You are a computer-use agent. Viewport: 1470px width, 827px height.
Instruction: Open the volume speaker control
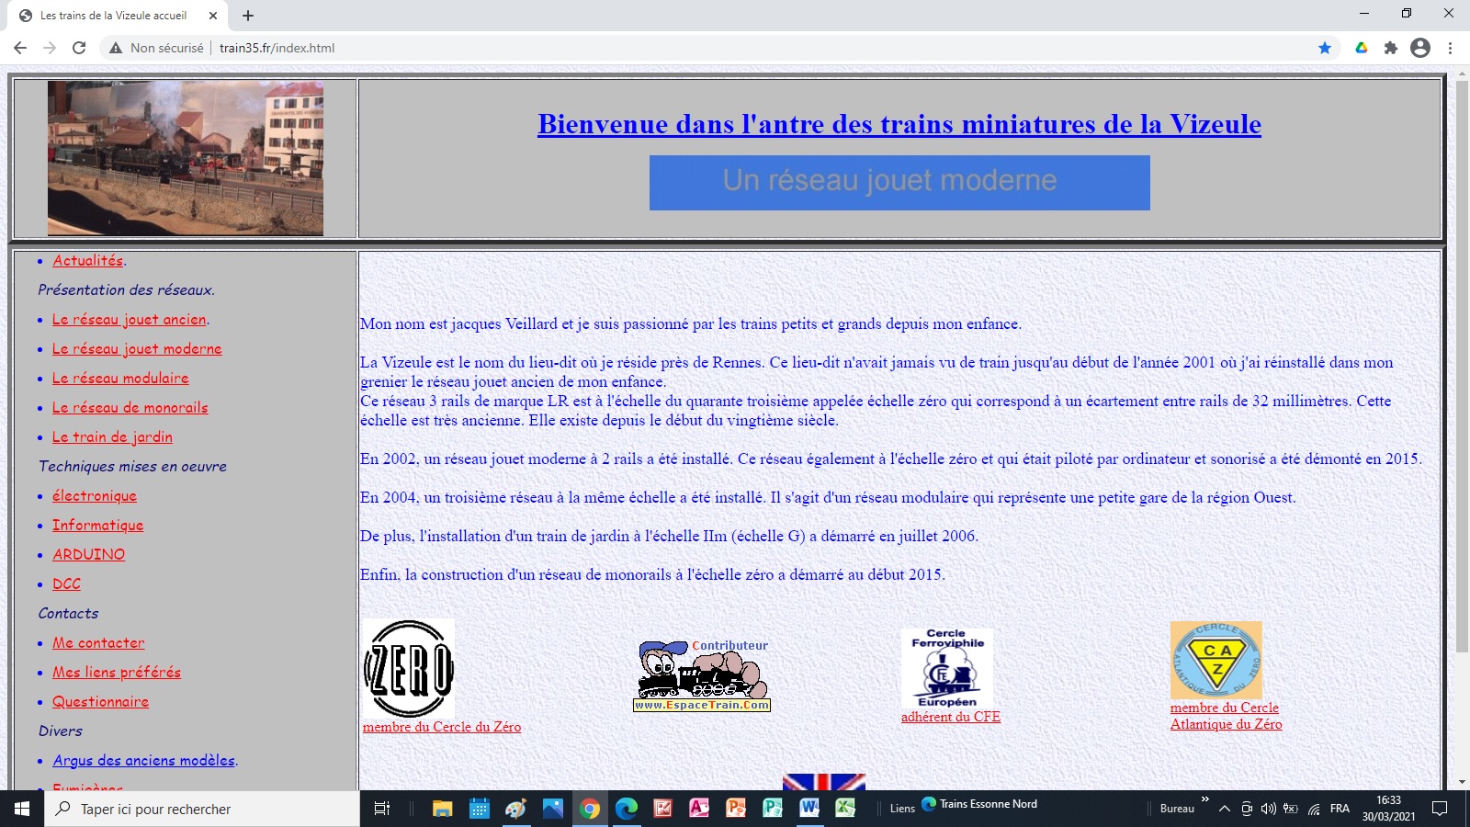click(x=1269, y=809)
